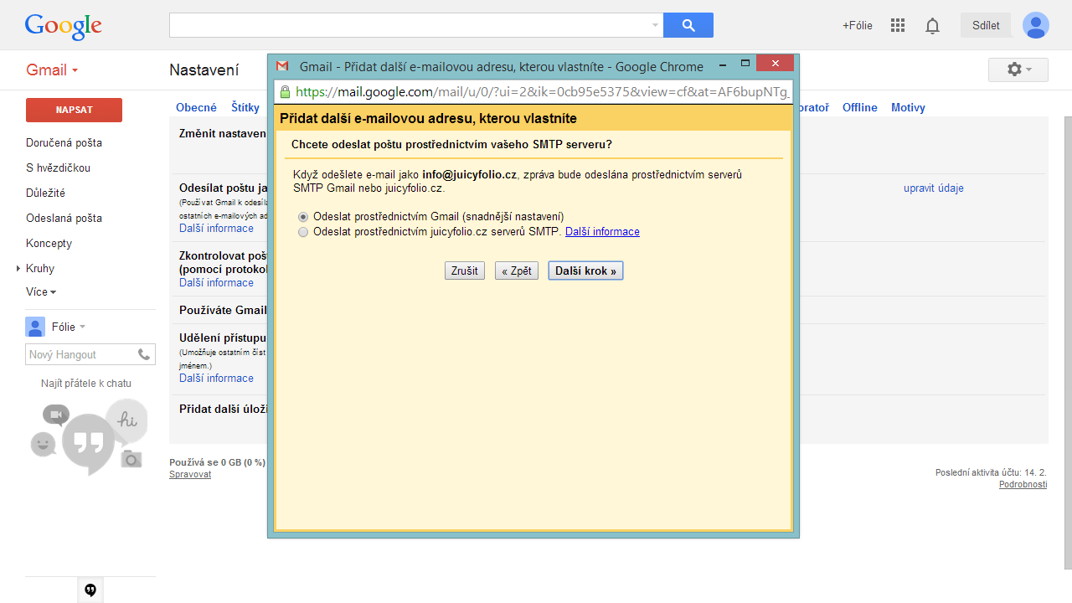Open the account profile avatar
The height and width of the screenshot is (603, 1072).
[1036, 25]
